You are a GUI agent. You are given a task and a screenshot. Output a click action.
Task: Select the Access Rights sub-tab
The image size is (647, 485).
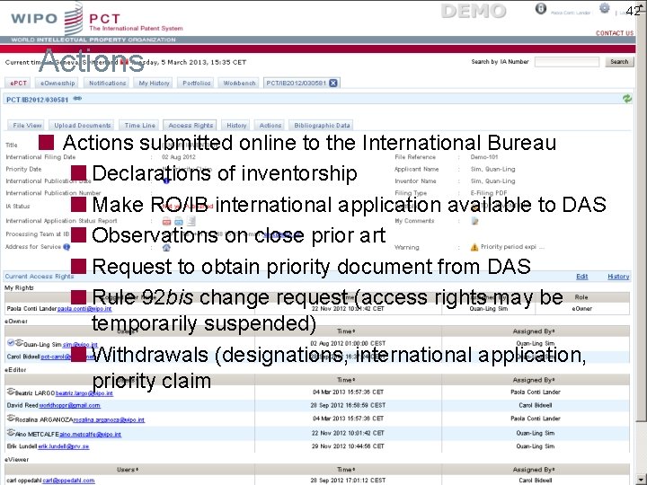191,126
